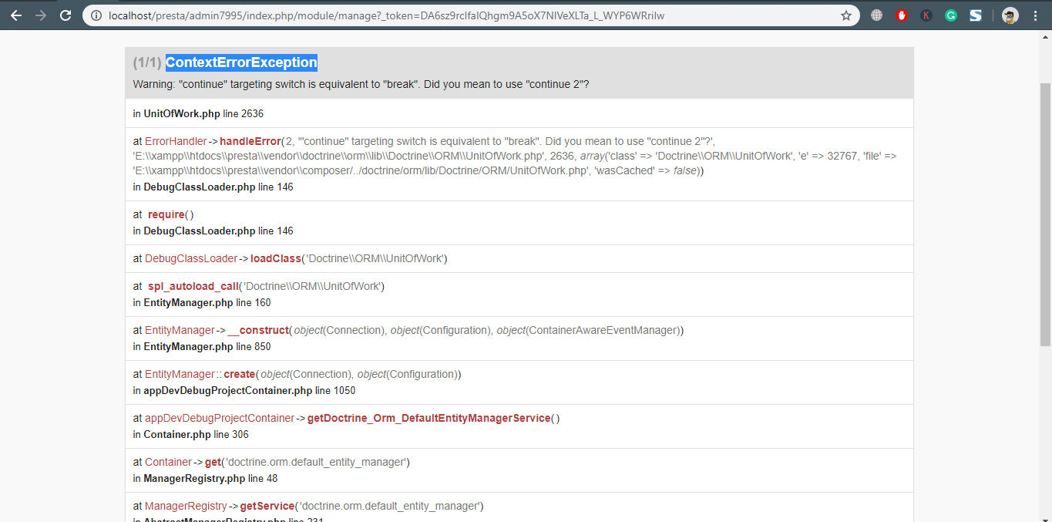This screenshot has height=522, width=1052.
Task: Reload the error page
Action: [65, 15]
